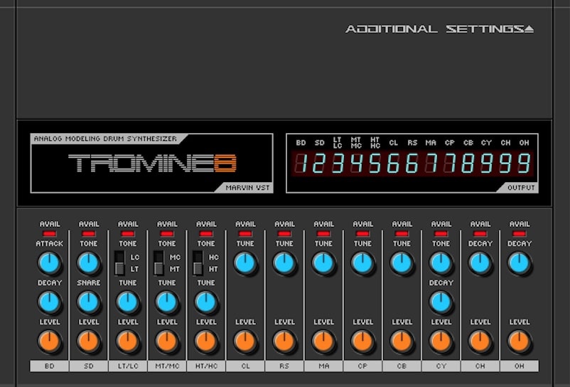The width and height of the screenshot is (570, 387).
Task: Adjust the MA Tune knob
Action: (323, 263)
